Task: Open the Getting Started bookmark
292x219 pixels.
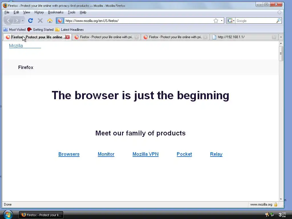Action: pyautogui.click(x=40, y=30)
